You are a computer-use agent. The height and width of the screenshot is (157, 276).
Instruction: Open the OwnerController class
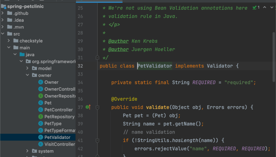60,89
